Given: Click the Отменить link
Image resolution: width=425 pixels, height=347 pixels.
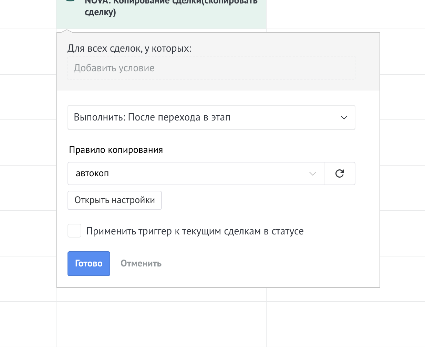Looking at the screenshot, I should pyautogui.click(x=141, y=264).
